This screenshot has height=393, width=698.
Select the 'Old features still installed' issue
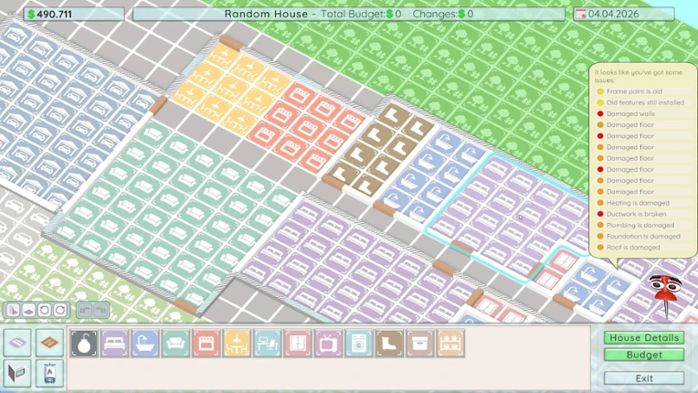pos(644,102)
